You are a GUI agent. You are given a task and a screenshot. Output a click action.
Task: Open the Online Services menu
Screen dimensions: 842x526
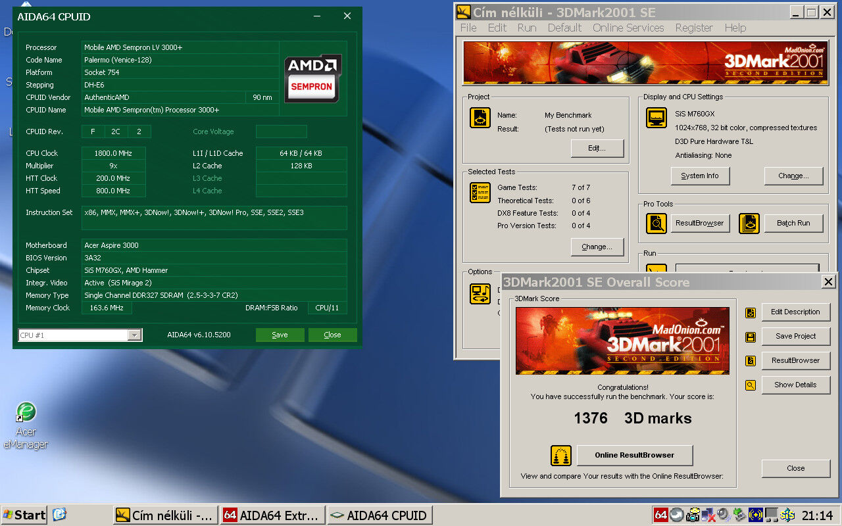[x=628, y=28]
